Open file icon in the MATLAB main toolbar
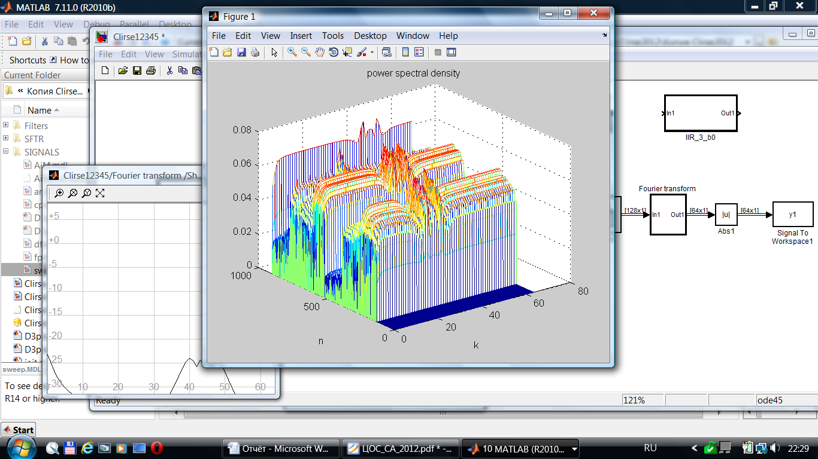The height and width of the screenshot is (459, 818). pyautogui.click(x=26, y=41)
